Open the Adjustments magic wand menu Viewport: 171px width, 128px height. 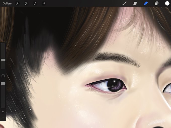[x=26, y=4]
